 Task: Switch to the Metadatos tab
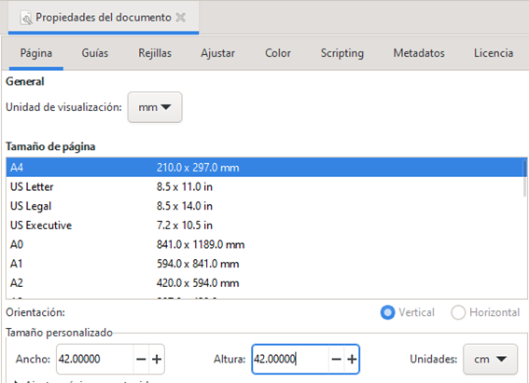419,53
